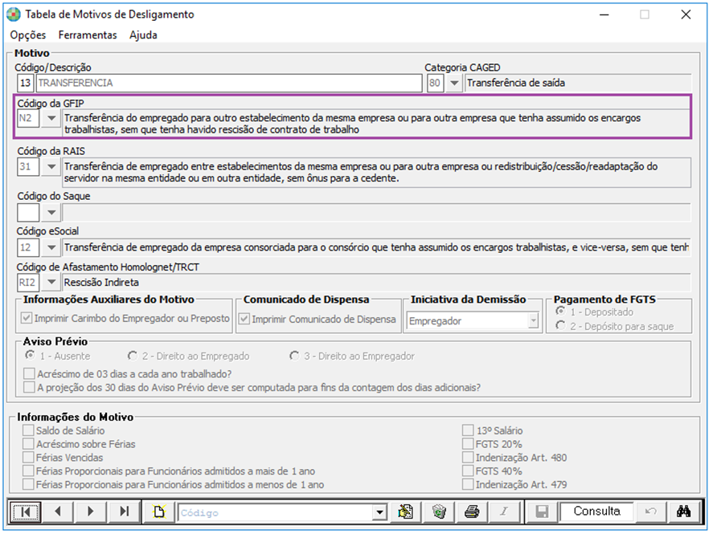Select '2 - Depósito para saque' radio option
This screenshot has height=534, width=713.
coord(560,326)
